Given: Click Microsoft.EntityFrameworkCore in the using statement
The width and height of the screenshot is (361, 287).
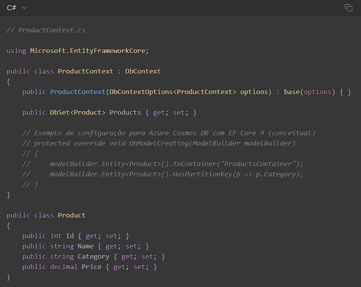Looking at the screenshot, I should pyautogui.click(x=88, y=50).
